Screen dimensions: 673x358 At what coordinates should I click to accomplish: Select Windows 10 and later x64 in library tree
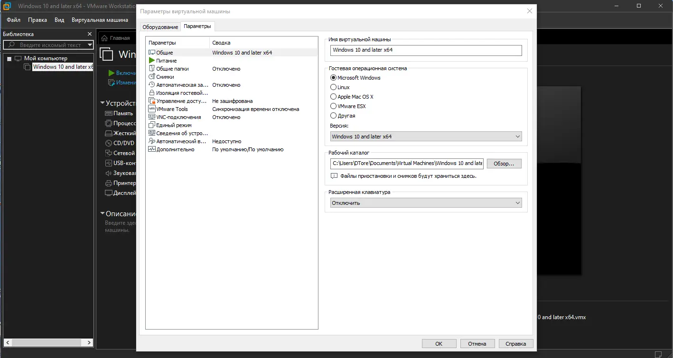click(63, 67)
